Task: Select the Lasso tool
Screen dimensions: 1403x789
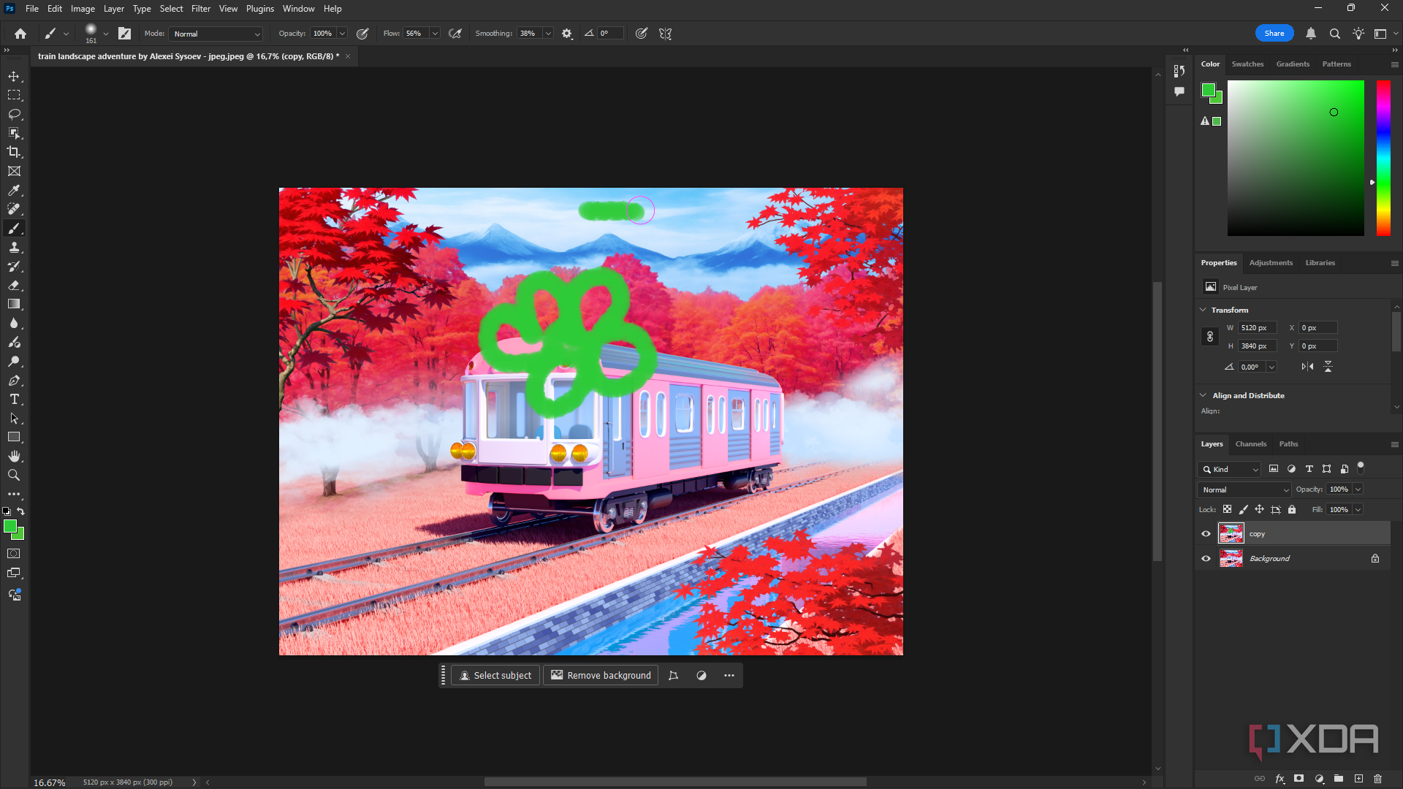Action: click(x=14, y=115)
